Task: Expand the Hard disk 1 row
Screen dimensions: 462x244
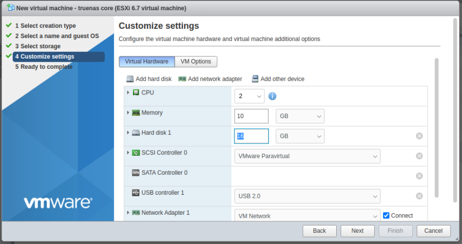Action: (128, 133)
